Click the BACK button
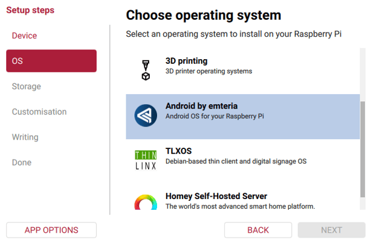 [258, 230]
